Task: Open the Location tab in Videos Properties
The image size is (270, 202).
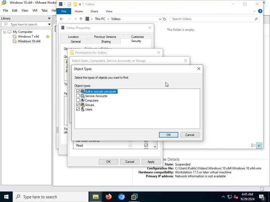Action: 73,37
